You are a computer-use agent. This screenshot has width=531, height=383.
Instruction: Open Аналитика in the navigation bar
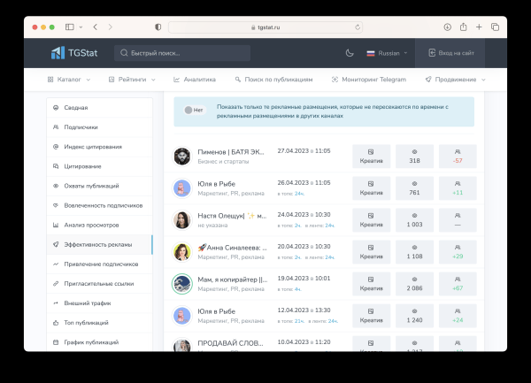(195, 80)
